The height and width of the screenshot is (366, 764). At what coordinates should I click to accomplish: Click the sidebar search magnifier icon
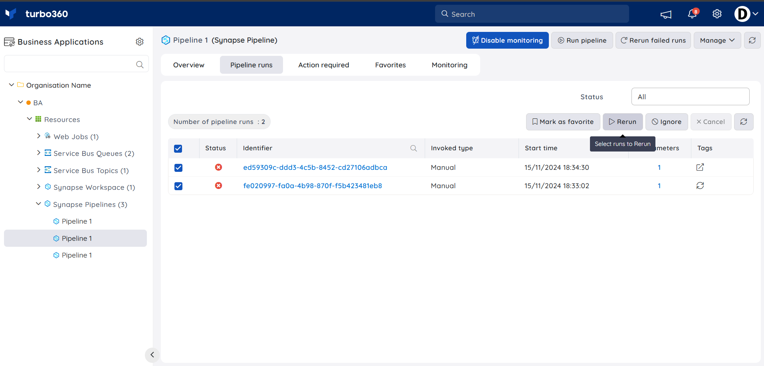point(140,64)
